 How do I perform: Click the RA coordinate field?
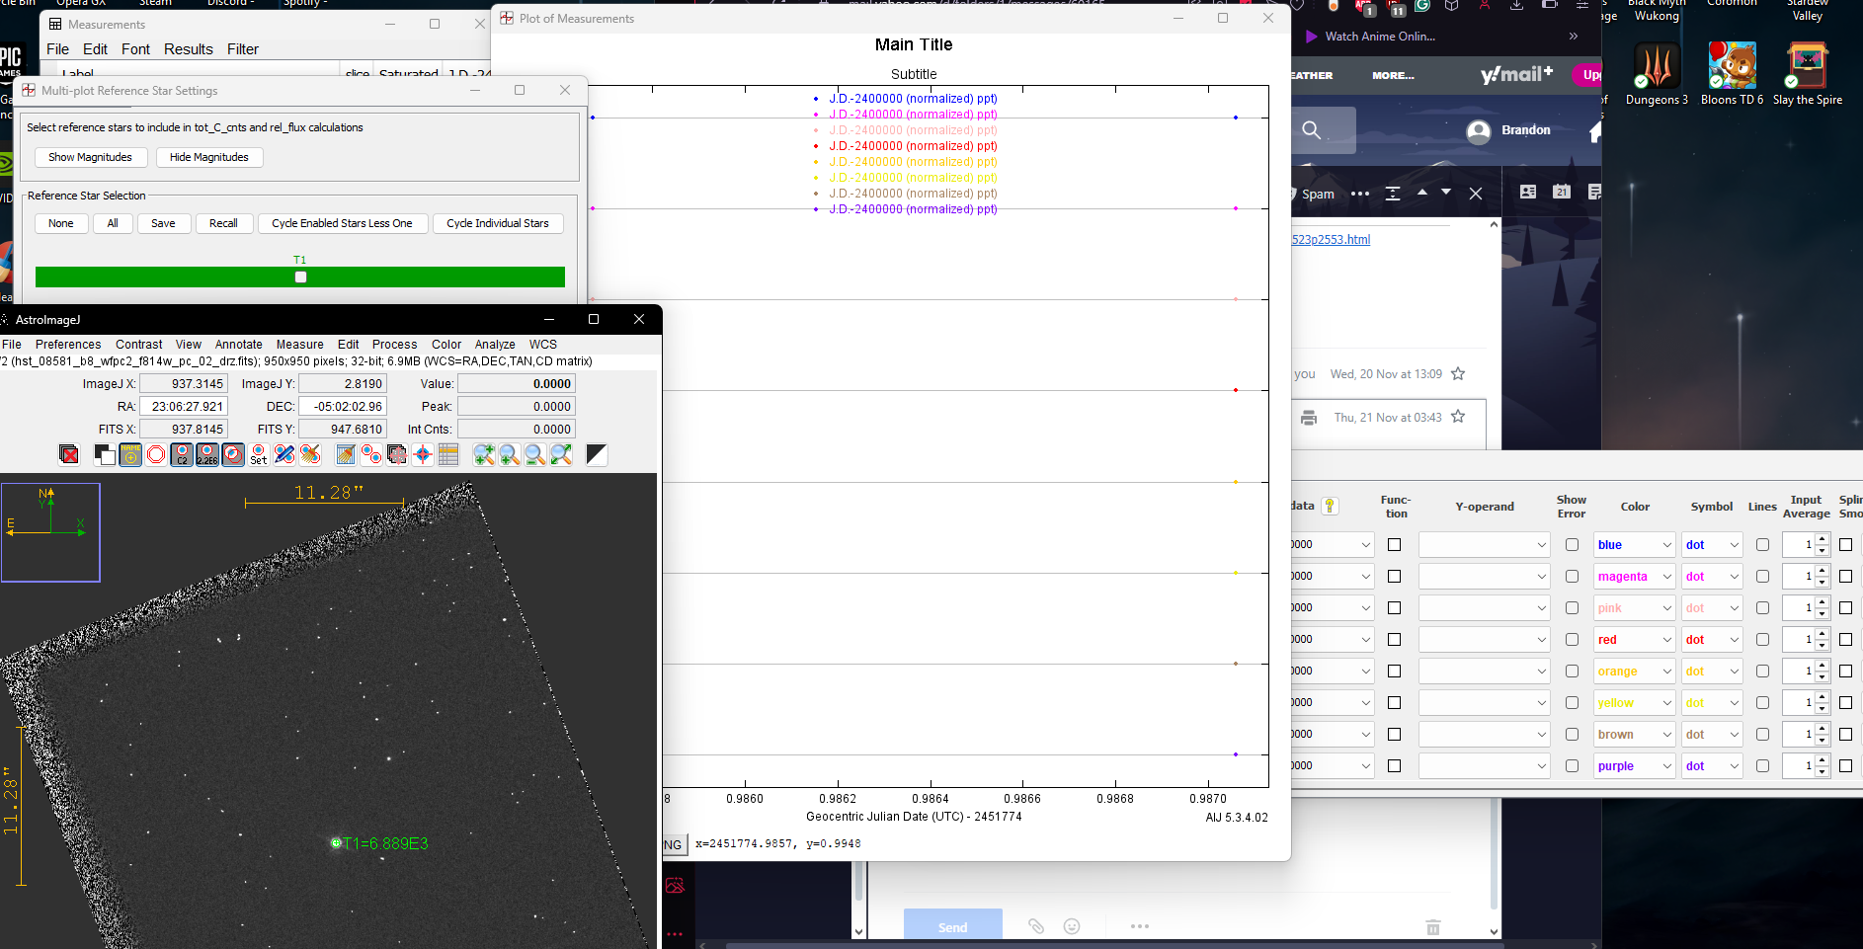pyautogui.click(x=184, y=407)
